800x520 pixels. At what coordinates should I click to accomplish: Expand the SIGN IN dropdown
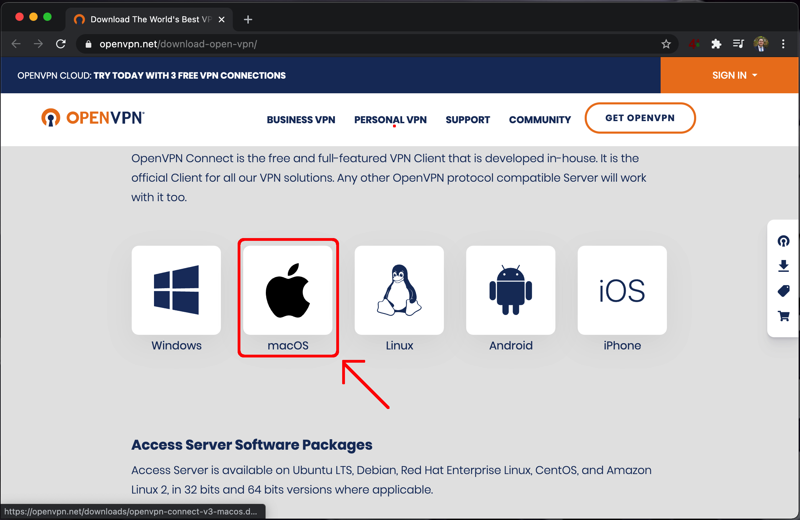(734, 75)
